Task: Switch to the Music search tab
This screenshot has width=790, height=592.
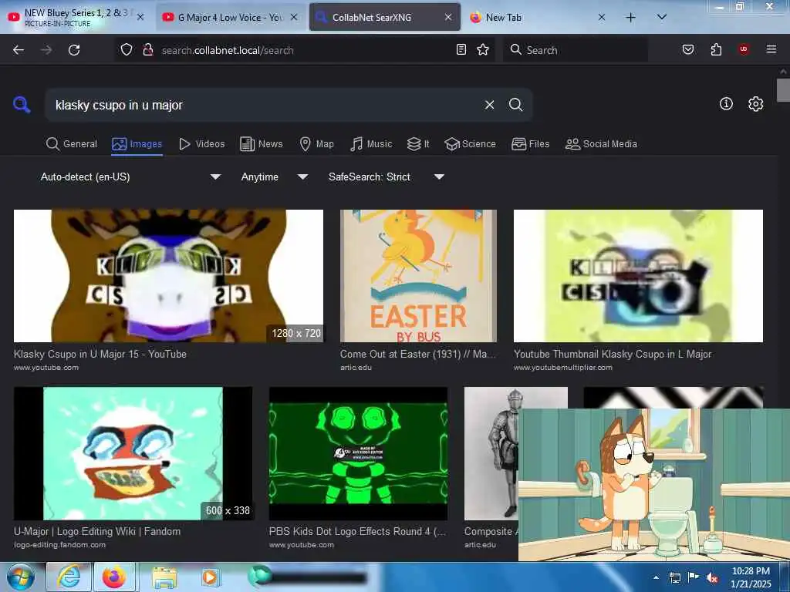Action: click(x=371, y=144)
